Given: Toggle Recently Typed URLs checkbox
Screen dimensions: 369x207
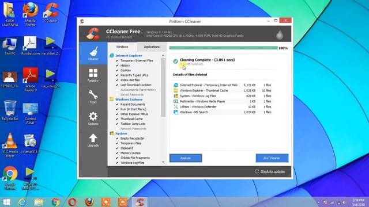Looking at the screenshot, I should point(117,75).
